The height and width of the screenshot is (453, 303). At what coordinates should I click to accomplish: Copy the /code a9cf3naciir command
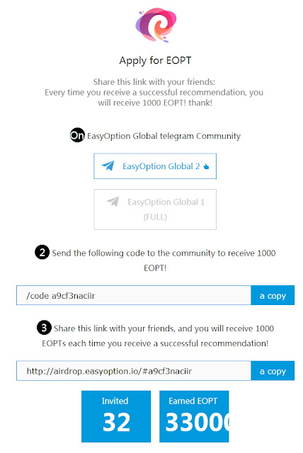coord(273,295)
